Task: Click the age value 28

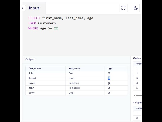Action: point(109,93)
